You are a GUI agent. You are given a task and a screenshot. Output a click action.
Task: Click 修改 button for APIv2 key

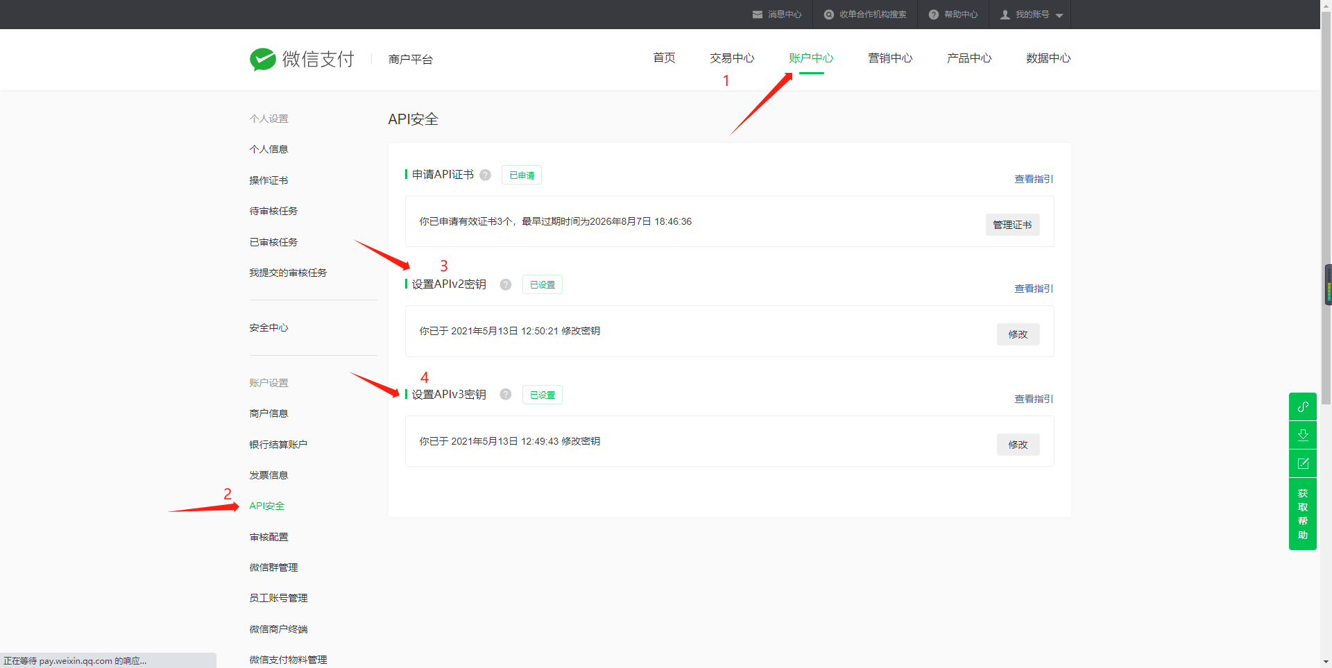click(x=1018, y=334)
